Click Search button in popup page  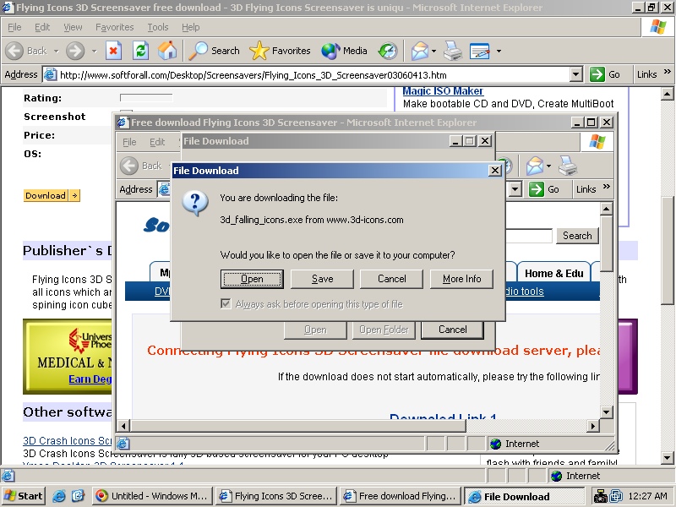pyautogui.click(x=577, y=236)
